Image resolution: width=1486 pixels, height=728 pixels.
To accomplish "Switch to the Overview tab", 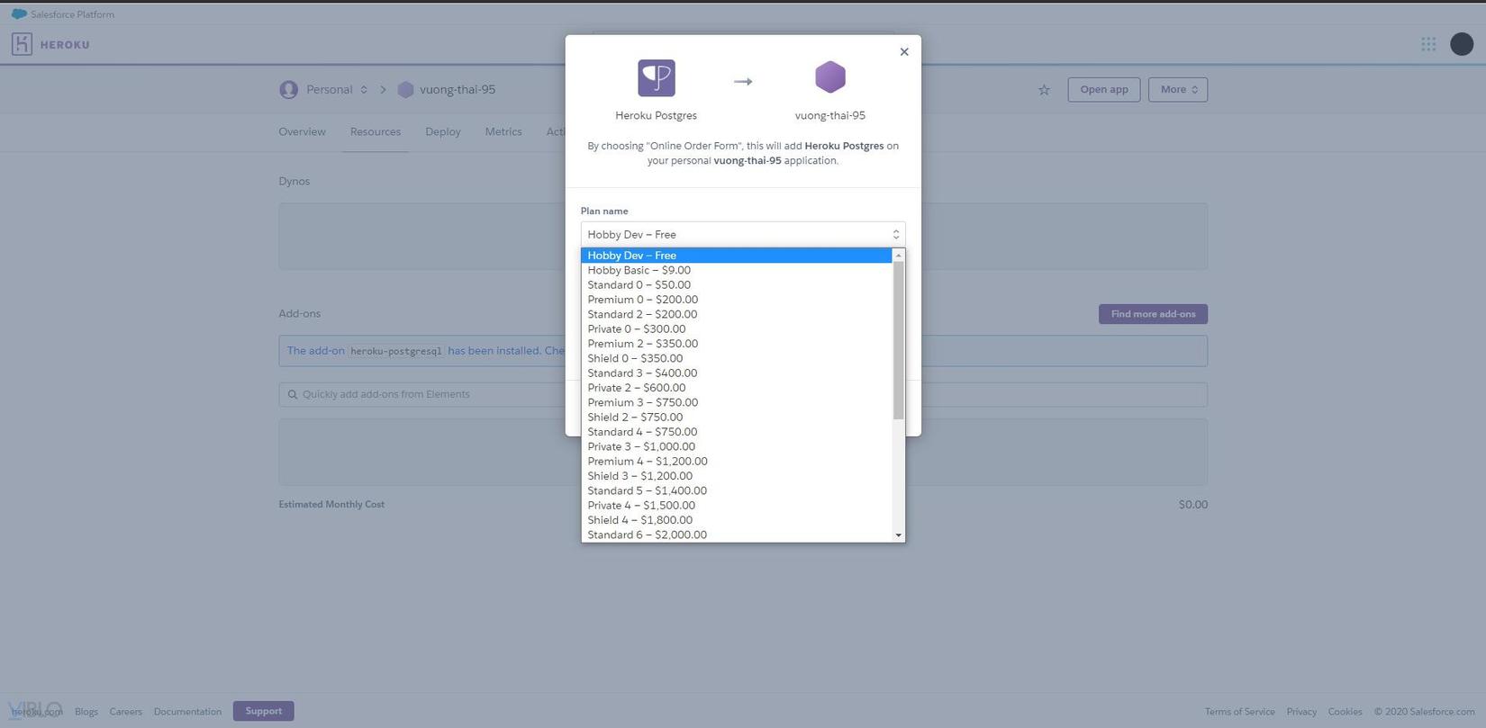I will 302,131.
